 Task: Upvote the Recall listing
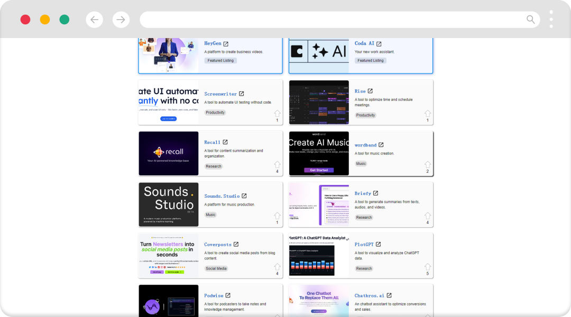tap(277, 165)
